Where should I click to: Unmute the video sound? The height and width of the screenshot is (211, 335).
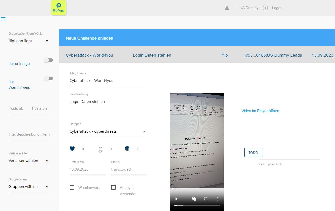click(x=194, y=199)
